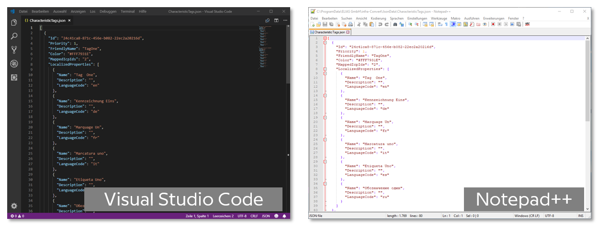Screen dimensions: 598x227
Task: Toggle show all characters pilcrow in Notepad++
Action: pyautogui.click(x=446, y=24)
